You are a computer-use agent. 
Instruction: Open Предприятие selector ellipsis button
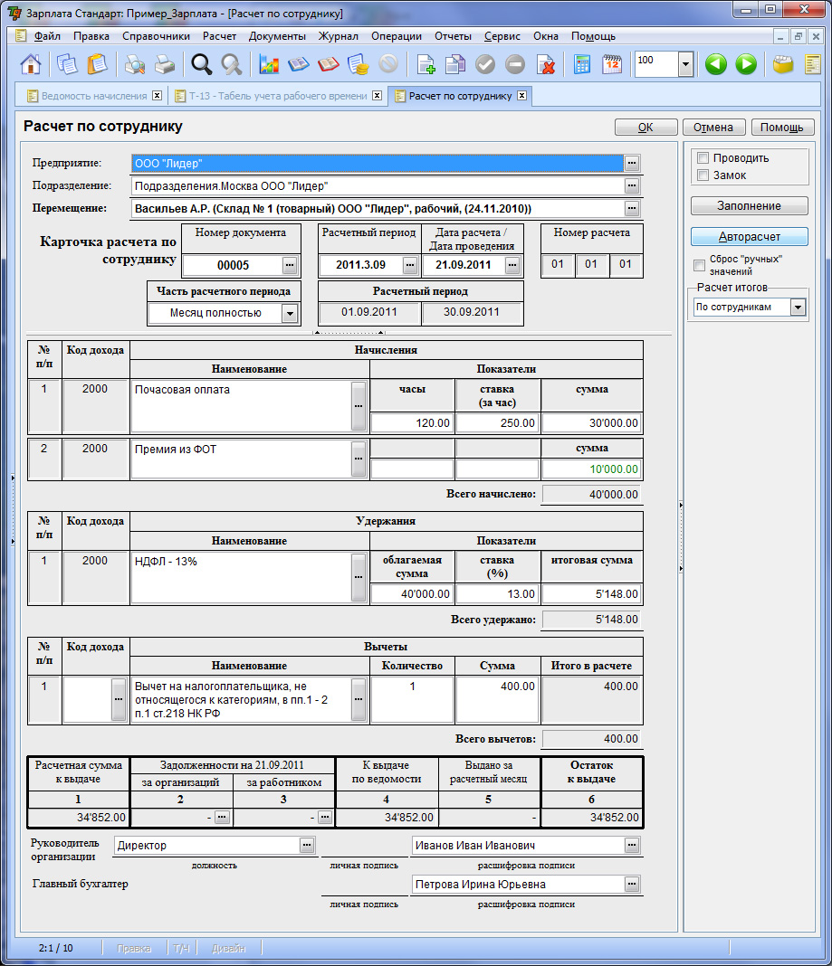632,163
